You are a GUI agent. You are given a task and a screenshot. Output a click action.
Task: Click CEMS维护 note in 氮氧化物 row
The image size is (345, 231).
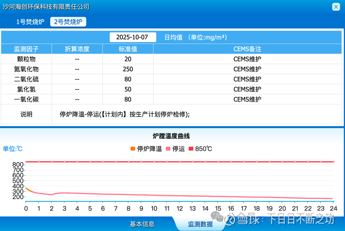coord(247,69)
